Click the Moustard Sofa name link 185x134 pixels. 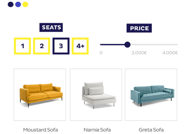40,130
